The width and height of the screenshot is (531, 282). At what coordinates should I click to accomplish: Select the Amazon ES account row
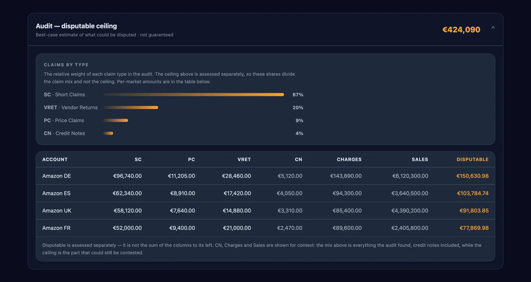[265, 193]
